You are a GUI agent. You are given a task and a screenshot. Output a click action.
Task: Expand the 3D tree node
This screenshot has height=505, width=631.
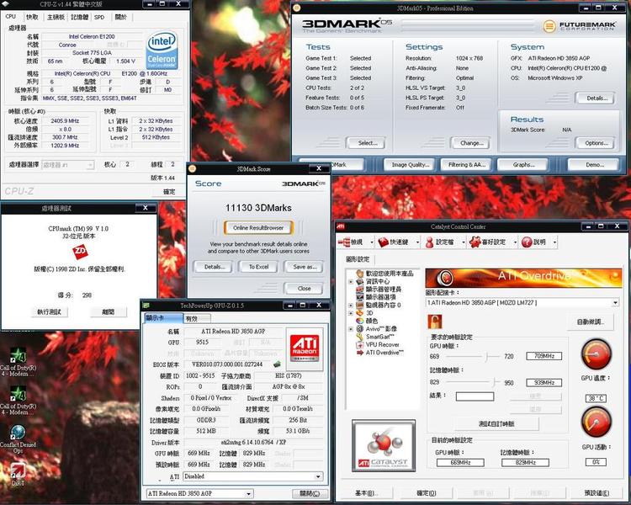[351, 313]
